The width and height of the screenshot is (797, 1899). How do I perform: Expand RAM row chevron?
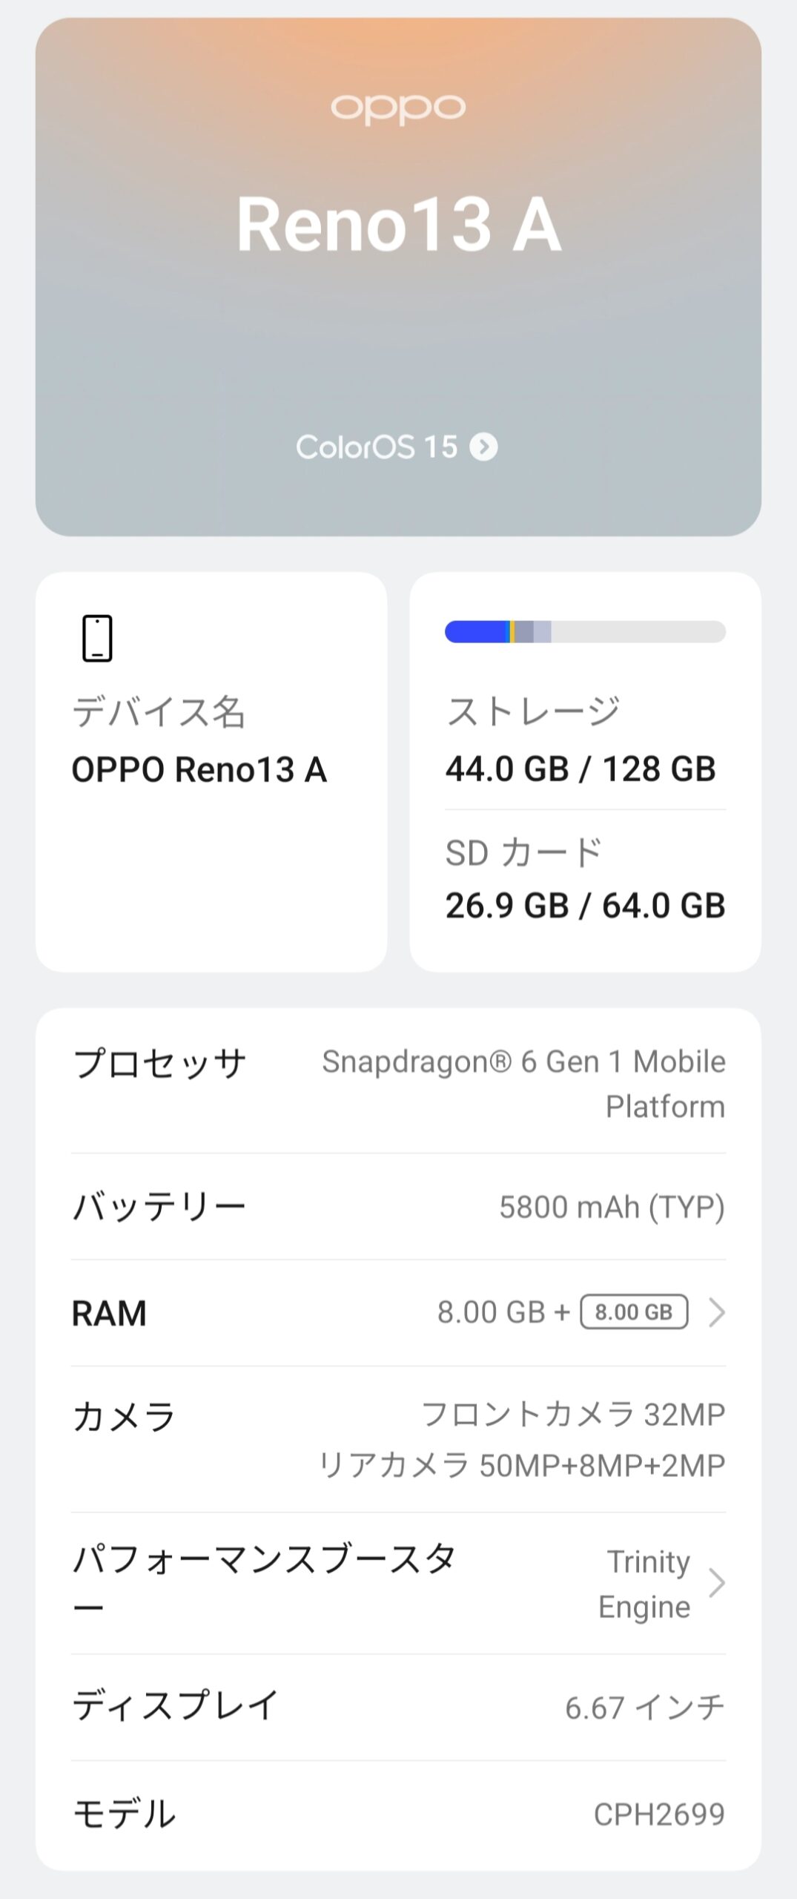click(716, 1312)
